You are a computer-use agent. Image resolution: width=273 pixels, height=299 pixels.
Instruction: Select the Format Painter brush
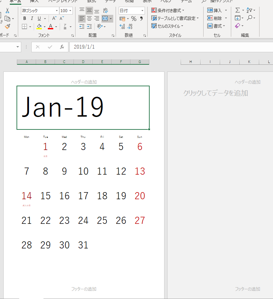tap(7, 27)
